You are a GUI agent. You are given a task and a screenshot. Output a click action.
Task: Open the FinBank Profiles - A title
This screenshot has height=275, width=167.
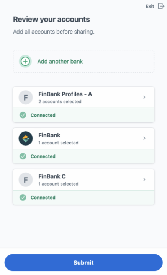pos(65,94)
